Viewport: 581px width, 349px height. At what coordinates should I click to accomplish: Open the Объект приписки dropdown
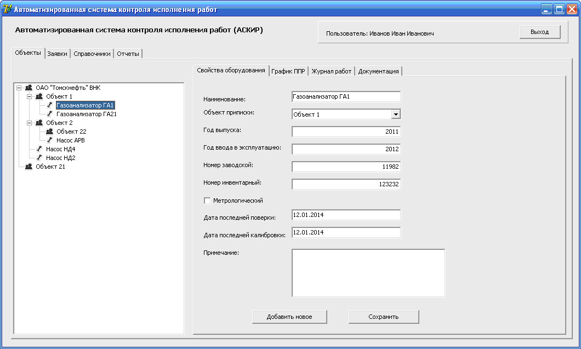pos(396,115)
